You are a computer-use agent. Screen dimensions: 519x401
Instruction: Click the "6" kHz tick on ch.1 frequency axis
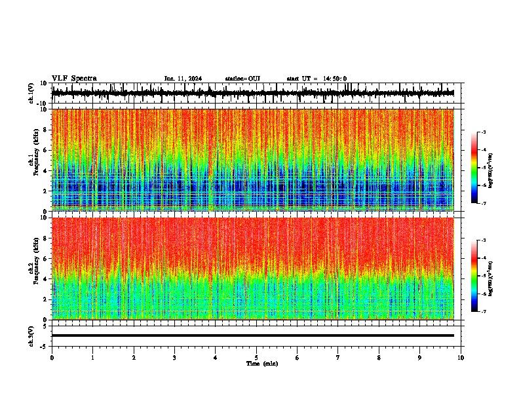[45, 150]
